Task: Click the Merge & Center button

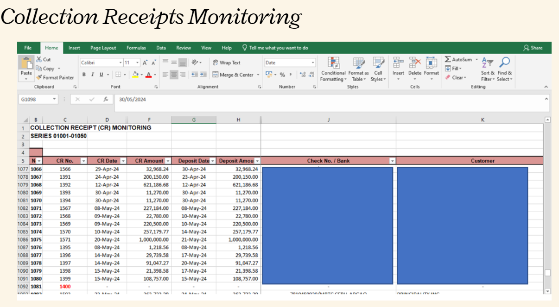Action: 233,75
